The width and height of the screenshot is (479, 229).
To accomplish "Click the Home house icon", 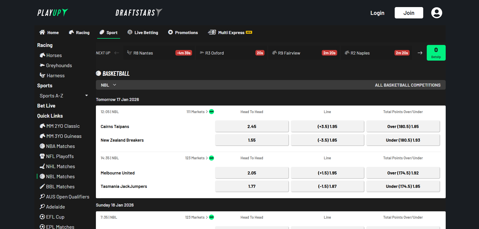I will [42, 32].
